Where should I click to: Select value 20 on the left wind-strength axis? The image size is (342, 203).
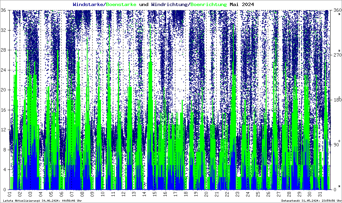[3, 90]
